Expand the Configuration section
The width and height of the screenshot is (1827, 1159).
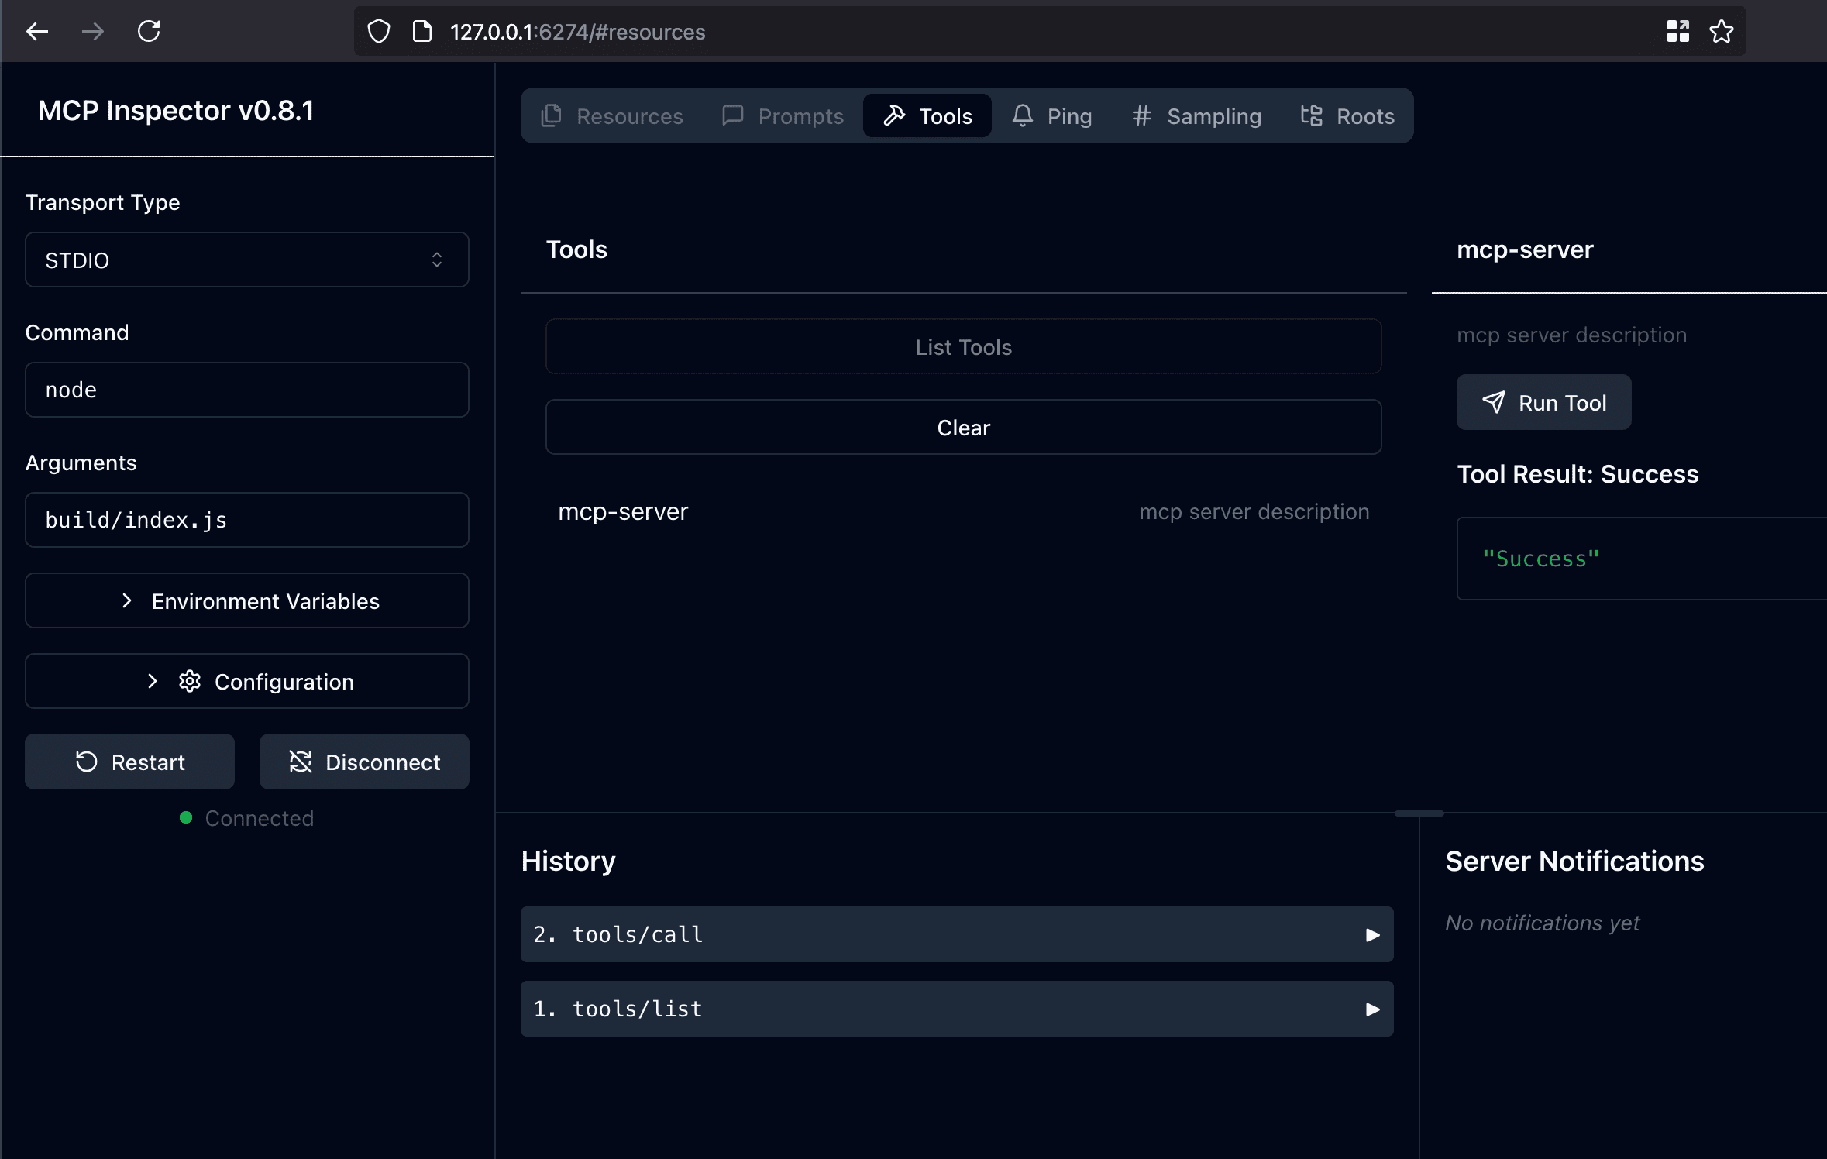pos(247,681)
